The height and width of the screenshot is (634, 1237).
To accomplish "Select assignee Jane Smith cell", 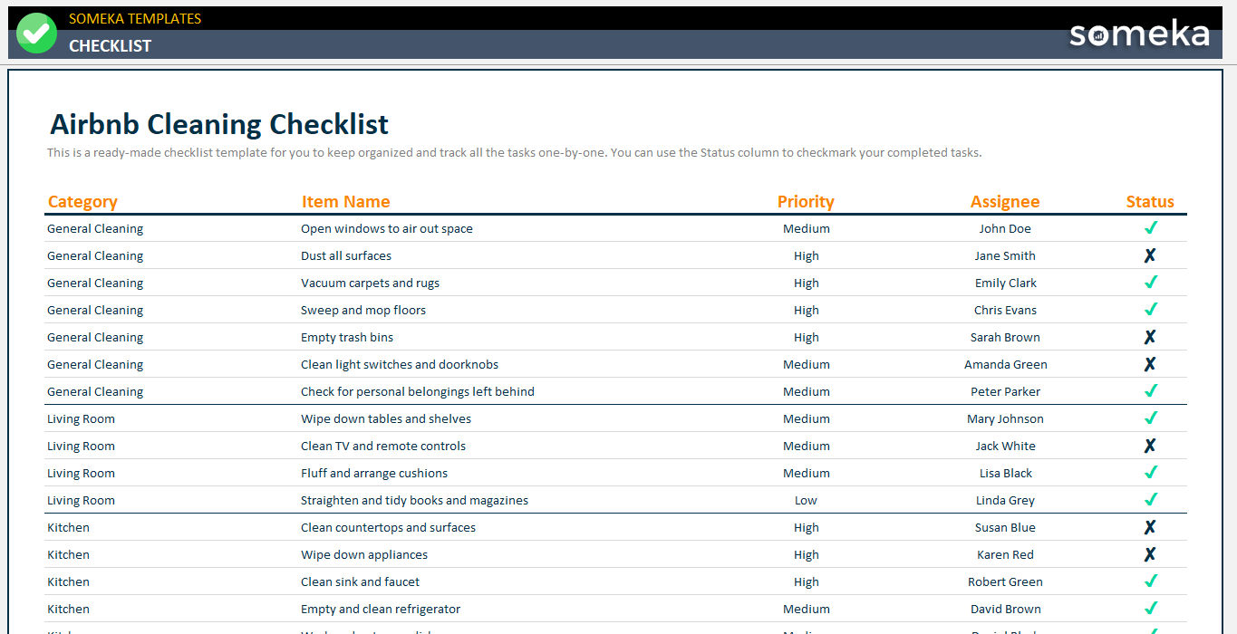I will coord(1005,256).
